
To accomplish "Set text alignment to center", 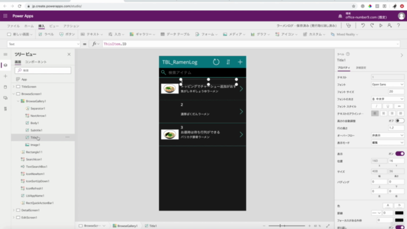I will 383,113.
